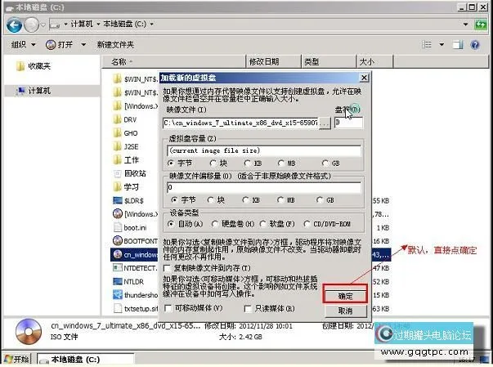Image resolution: width=493 pixels, height=367 pixels.
Task: Select GB radio under 虚拟盘容量
Action: [x=325, y=163]
